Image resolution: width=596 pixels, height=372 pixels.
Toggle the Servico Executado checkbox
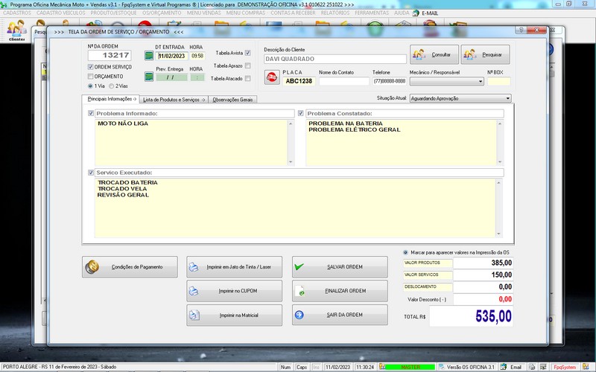(91, 173)
